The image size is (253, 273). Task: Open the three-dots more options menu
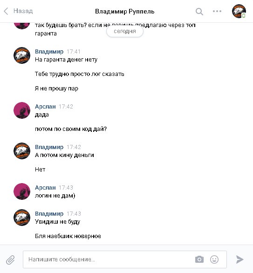pos(217,11)
